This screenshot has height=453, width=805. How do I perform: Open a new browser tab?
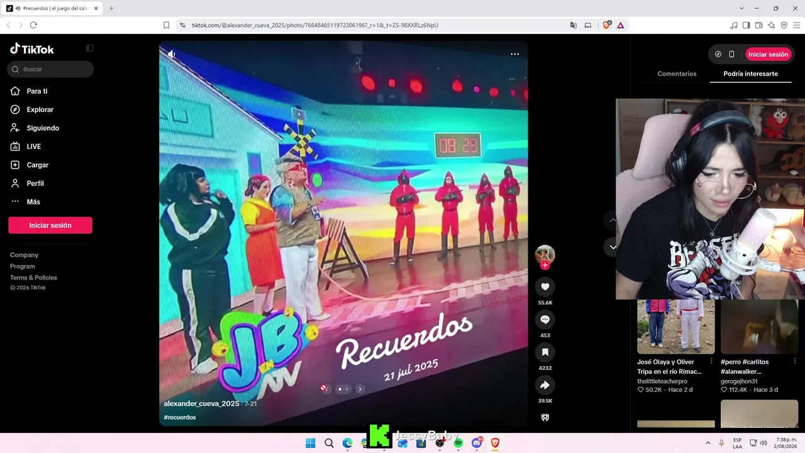(x=111, y=8)
